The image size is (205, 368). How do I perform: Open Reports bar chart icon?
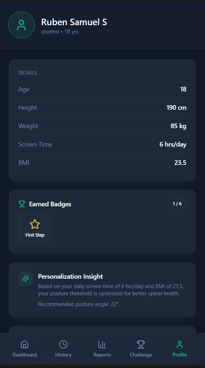[x=102, y=344]
